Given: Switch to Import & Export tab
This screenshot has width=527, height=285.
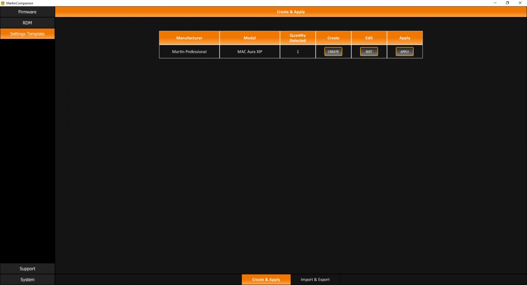Looking at the screenshot, I should click(315, 280).
